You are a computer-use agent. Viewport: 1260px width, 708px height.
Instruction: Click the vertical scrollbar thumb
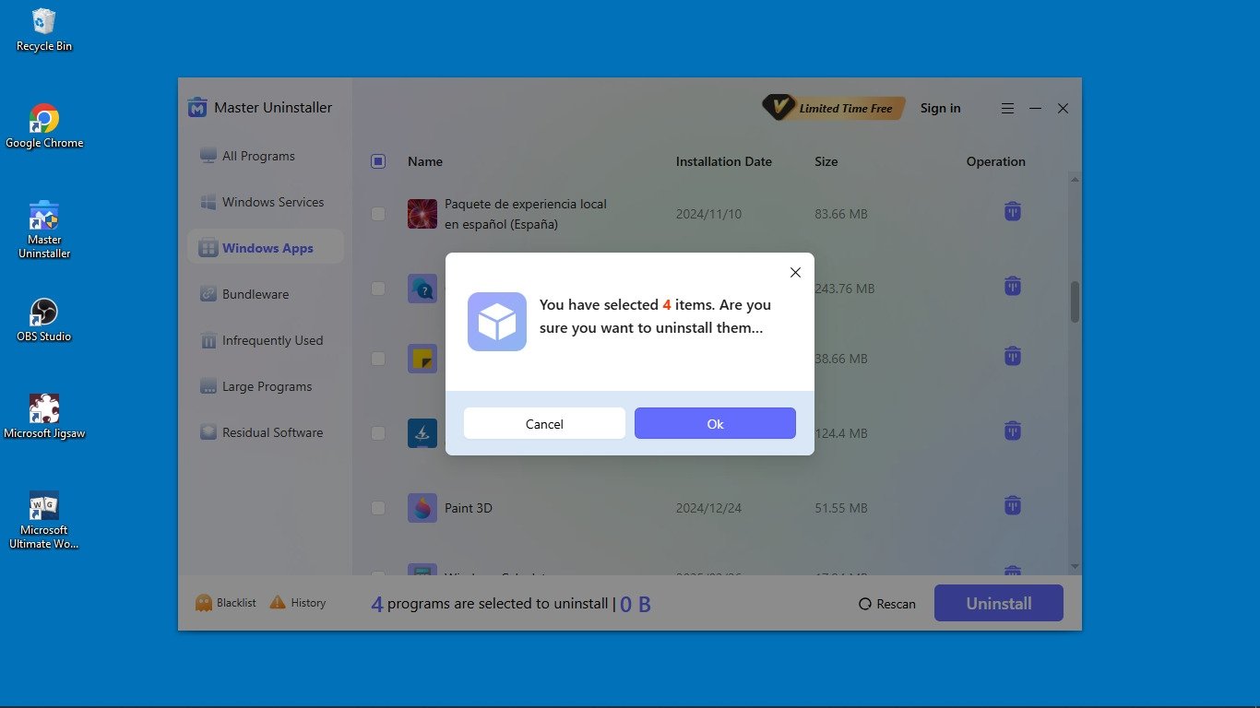coord(1075,301)
